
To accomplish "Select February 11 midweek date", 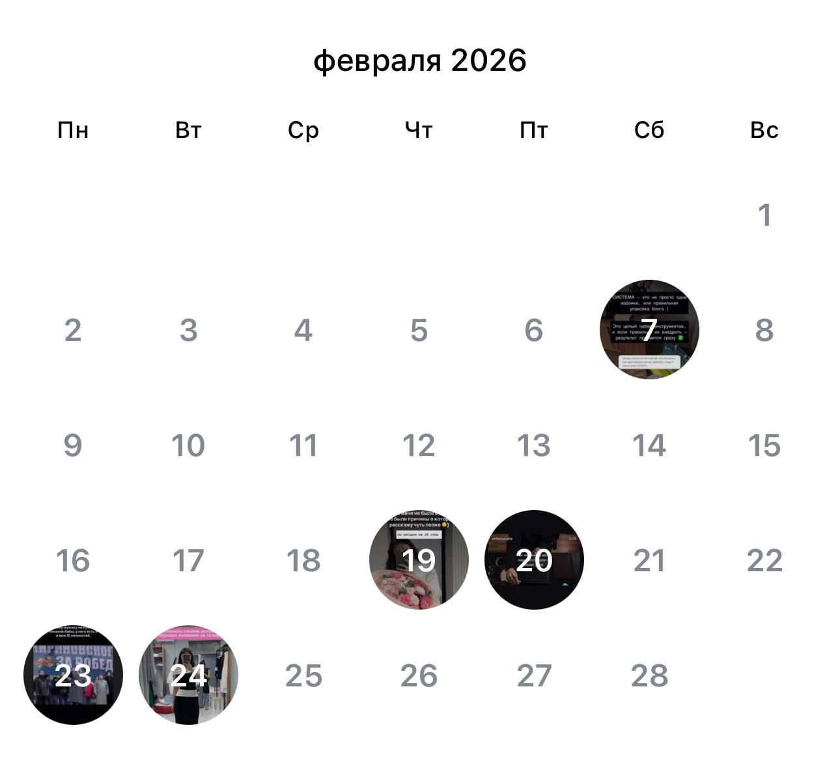I will pos(303,446).
